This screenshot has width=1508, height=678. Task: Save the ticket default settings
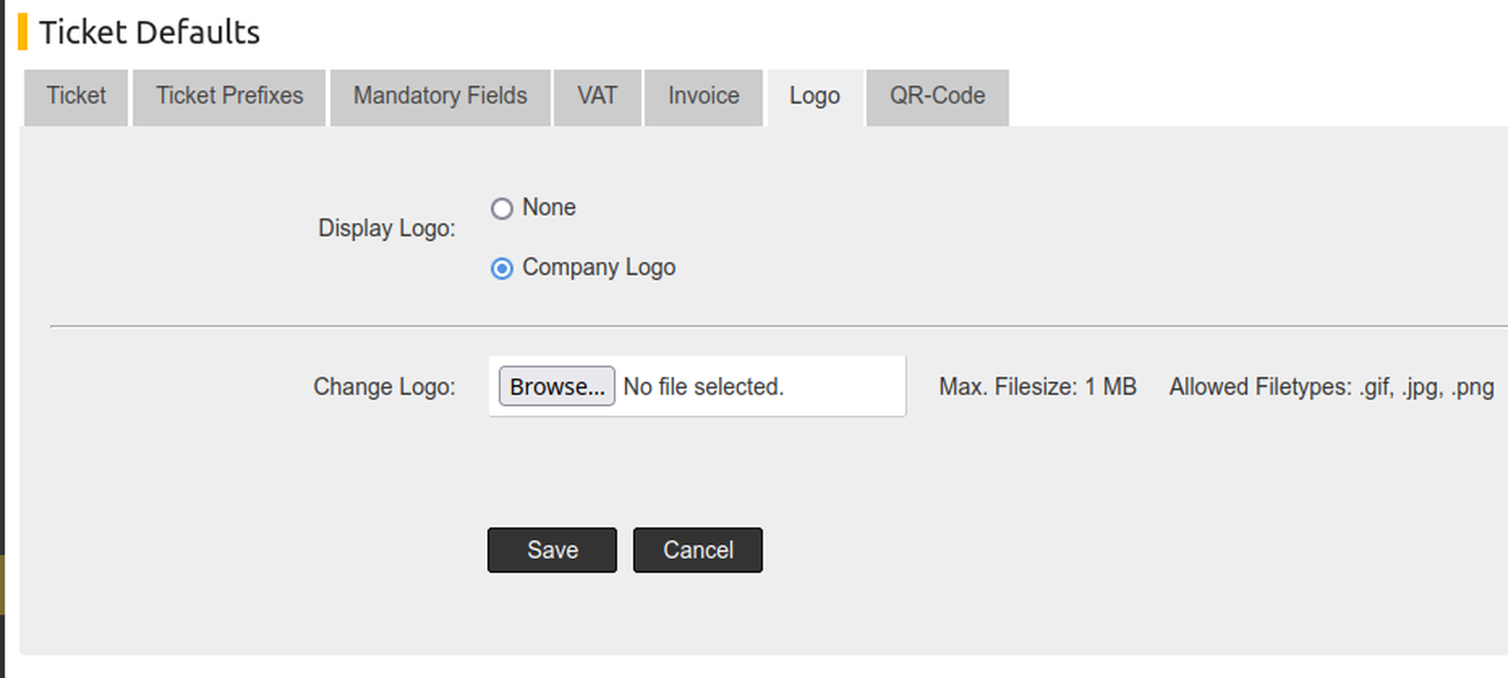click(x=551, y=550)
